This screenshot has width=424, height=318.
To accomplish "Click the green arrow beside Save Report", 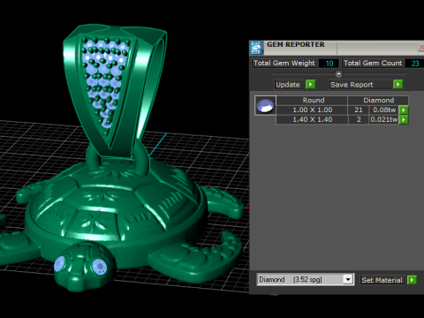I will 397,85.
